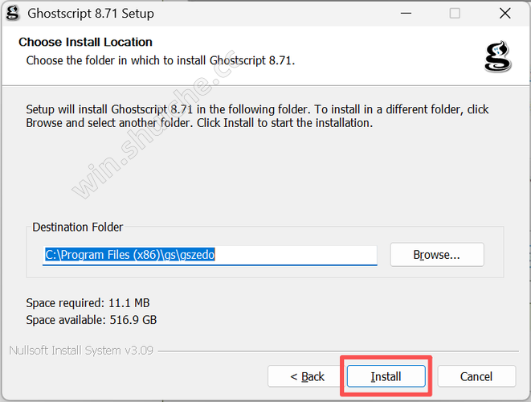Screen dimensions: 531x402
Task: Click the Space required: 11.1 MB text
Action: click(88, 302)
